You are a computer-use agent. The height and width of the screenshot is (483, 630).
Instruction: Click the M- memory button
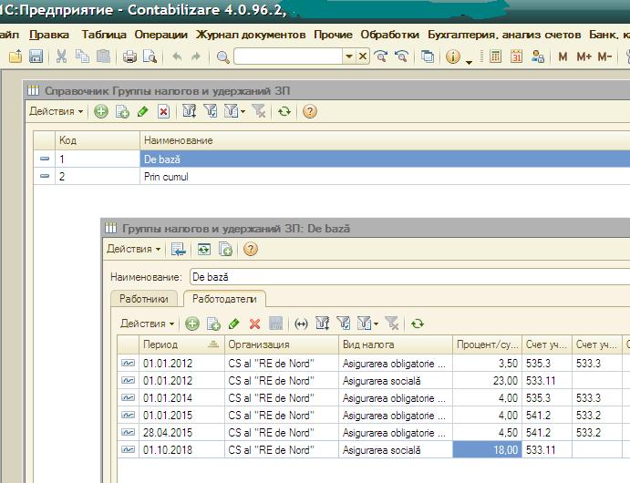(604, 57)
